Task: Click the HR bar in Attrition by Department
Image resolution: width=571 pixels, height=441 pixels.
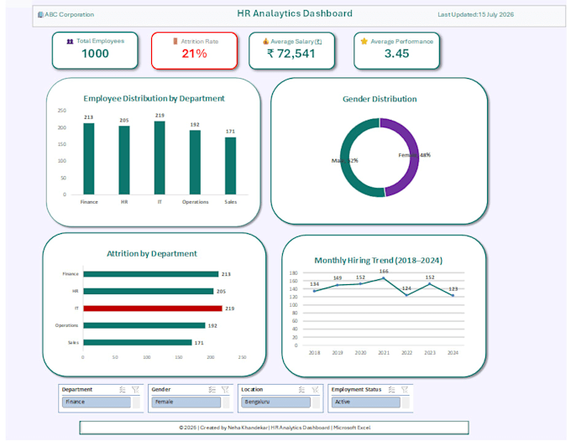Action: pyautogui.click(x=149, y=291)
